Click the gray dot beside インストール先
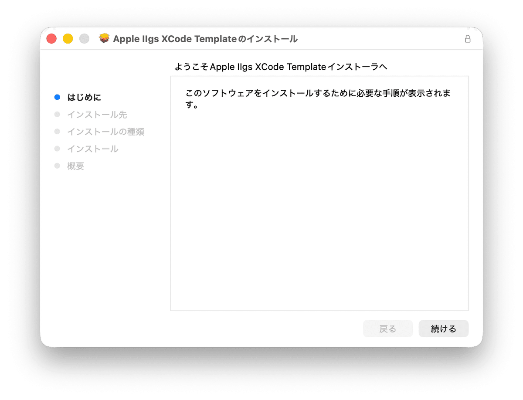 point(58,114)
